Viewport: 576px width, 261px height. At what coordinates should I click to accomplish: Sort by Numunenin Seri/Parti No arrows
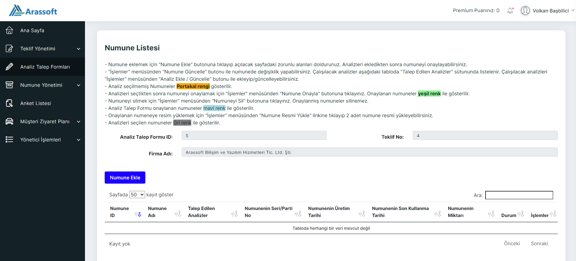tap(298, 214)
